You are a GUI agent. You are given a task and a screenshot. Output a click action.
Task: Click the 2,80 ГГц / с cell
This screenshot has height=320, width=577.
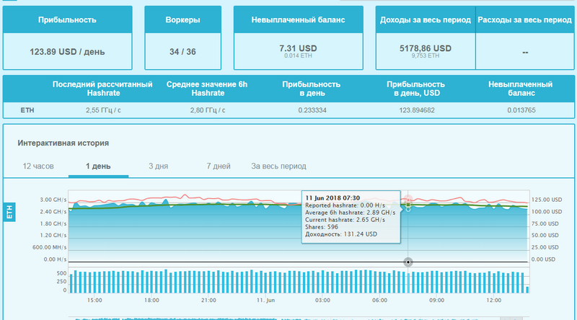[208, 110]
